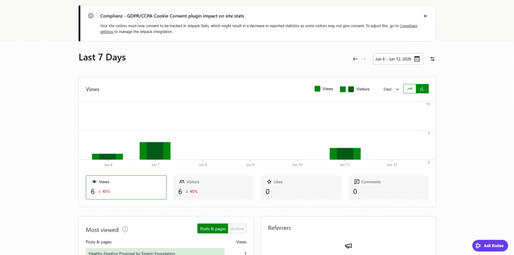
Task: Open date range Jun 6 - Jun 12, 2026
Action: point(398,59)
